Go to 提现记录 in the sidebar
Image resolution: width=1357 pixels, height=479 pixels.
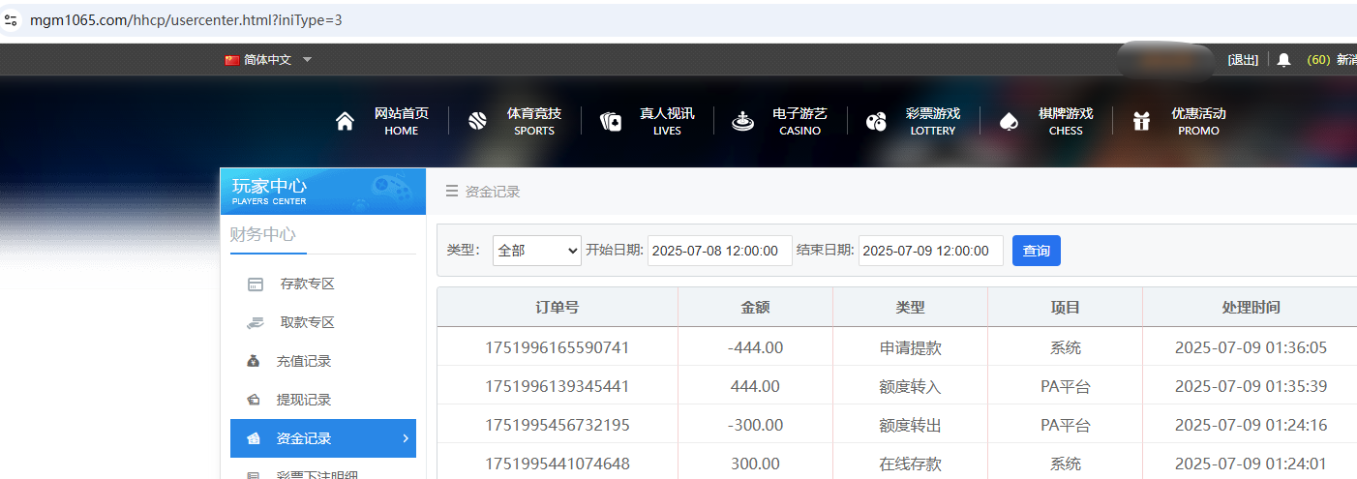tap(303, 400)
